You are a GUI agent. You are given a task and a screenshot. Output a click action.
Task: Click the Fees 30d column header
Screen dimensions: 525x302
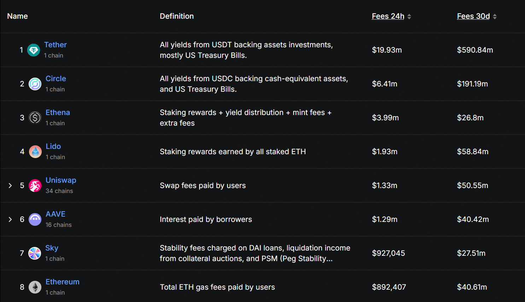coord(473,16)
